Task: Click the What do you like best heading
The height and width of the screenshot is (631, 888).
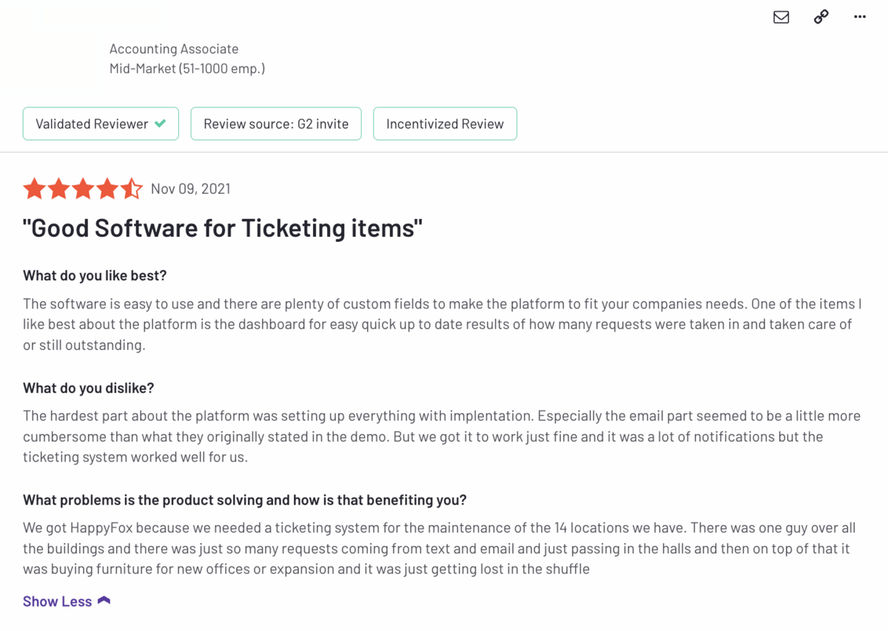Action: pyautogui.click(x=95, y=275)
